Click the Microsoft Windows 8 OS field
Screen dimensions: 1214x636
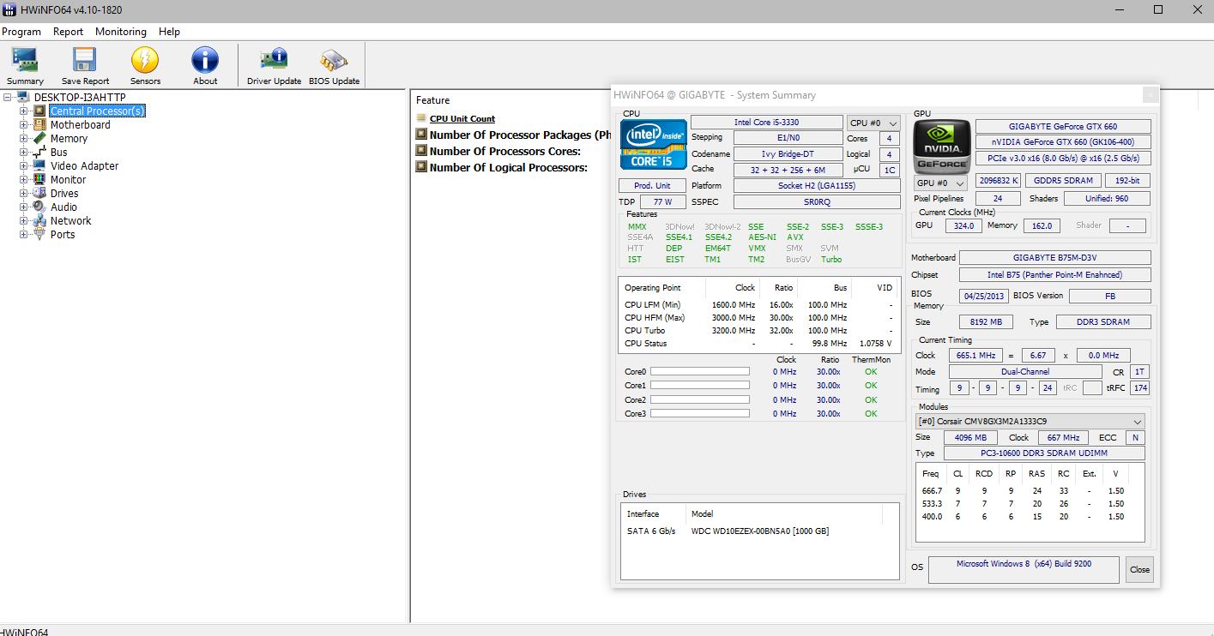(x=1024, y=570)
